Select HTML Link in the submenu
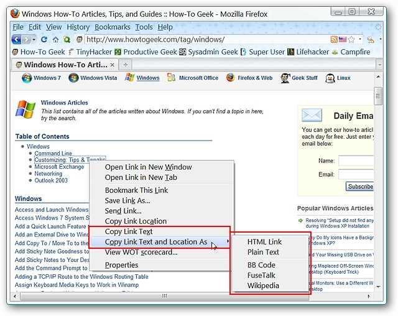 coord(269,242)
